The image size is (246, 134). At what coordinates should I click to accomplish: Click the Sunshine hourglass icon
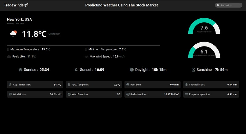coord(194,70)
